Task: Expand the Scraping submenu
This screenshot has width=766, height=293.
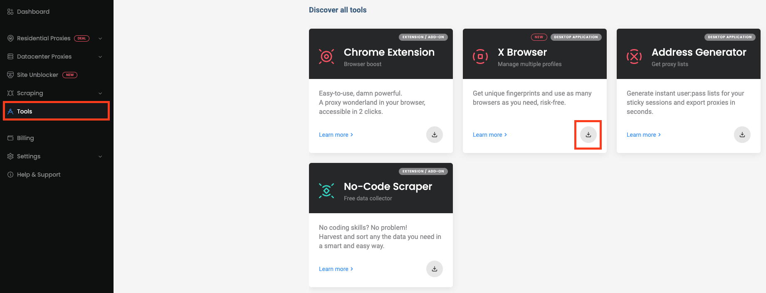Action: pos(100,94)
